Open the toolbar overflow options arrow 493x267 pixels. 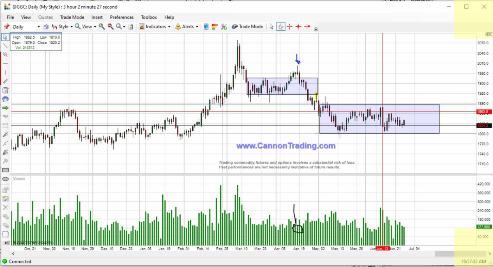(316, 29)
